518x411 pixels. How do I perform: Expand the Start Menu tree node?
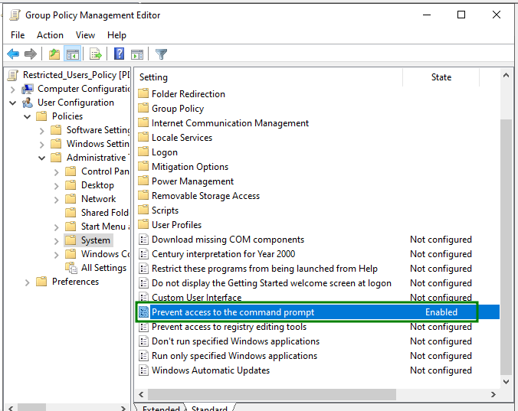(x=57, y=227)
